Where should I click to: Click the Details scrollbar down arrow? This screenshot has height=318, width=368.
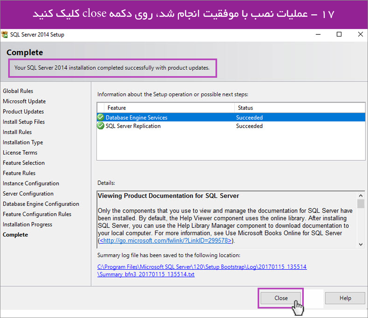click(x=361, y=244)
